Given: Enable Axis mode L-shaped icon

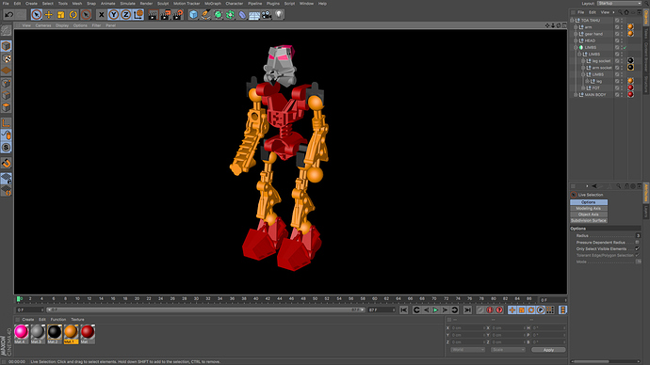Looking at the screenshot, I should 7,123.
